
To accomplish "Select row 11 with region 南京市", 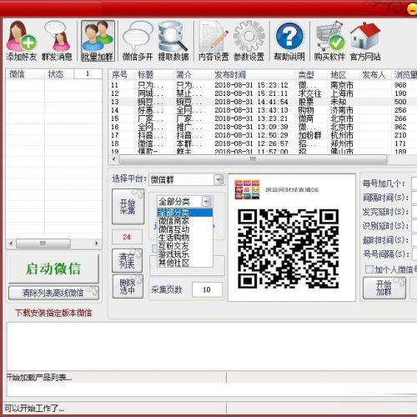I will 263,85.
